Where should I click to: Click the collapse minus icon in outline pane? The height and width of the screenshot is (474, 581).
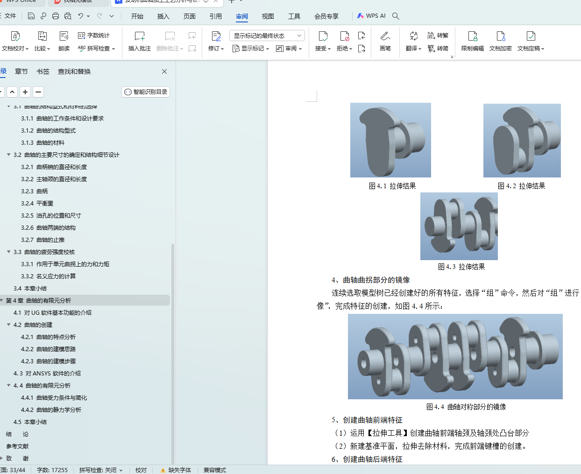pyautogui.click(x=38, y=92)
